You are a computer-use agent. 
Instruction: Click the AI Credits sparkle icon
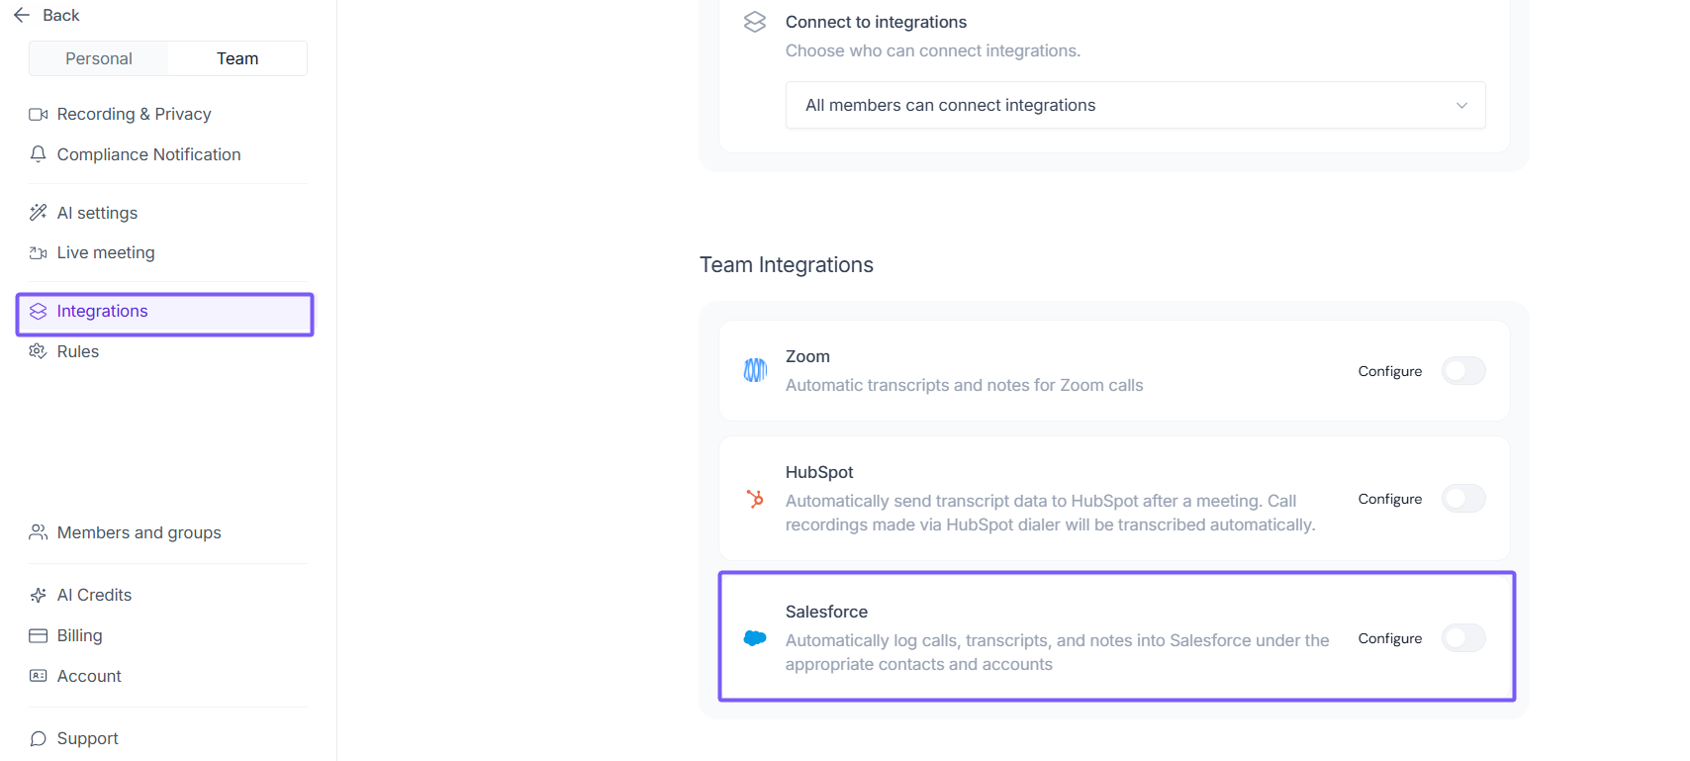point(39,595)
